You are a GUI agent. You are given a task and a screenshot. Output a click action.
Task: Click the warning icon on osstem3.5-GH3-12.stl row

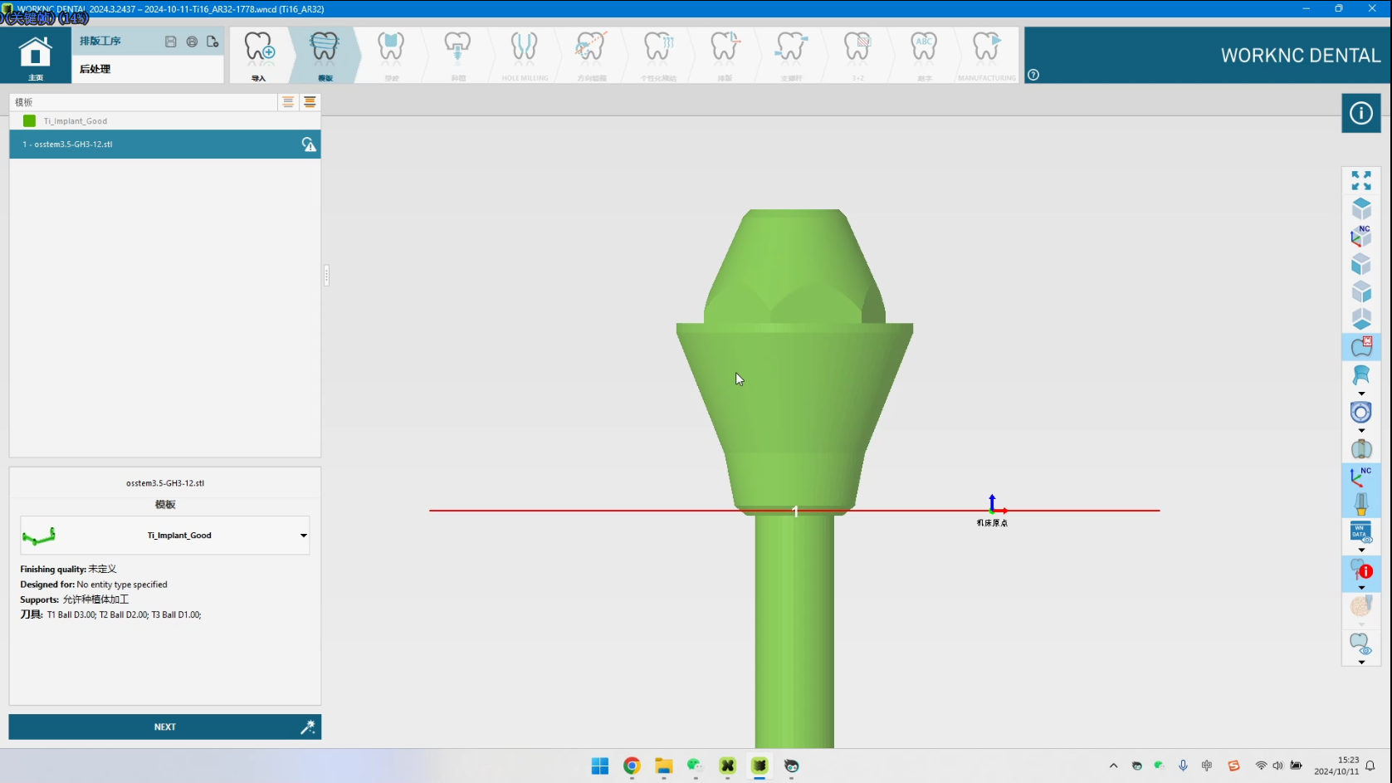click(x=309, y=144)
